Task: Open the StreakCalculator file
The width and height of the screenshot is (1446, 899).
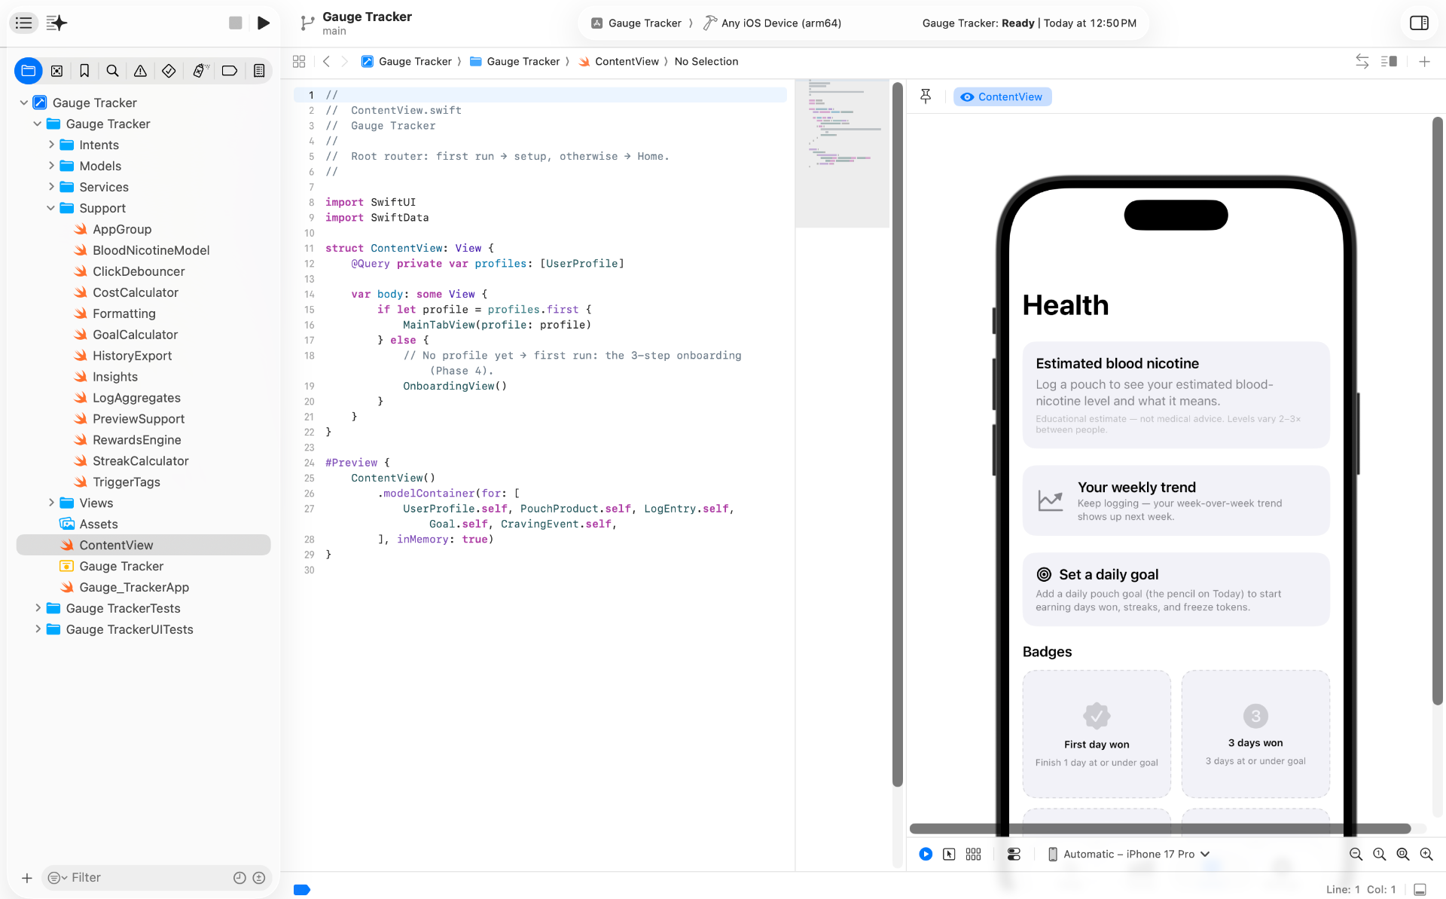Action: click(x=140, y=461)
